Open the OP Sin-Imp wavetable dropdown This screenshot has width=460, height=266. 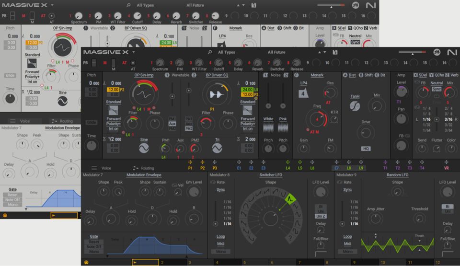[144, 75]
